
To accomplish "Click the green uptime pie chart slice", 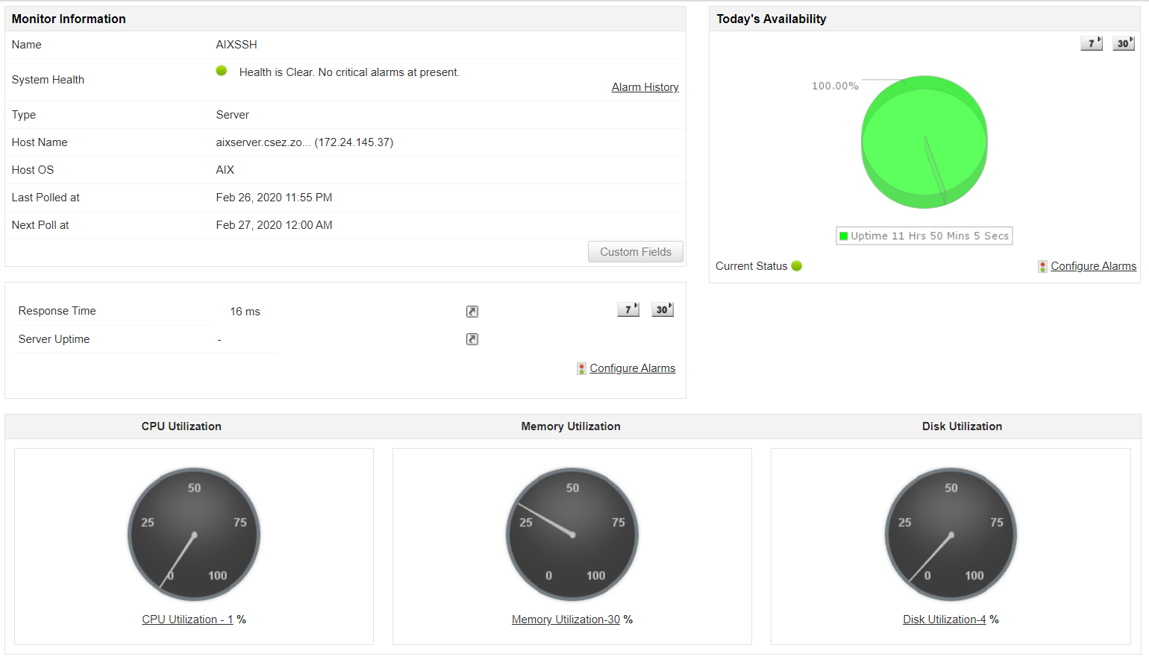I will [924, 142].
